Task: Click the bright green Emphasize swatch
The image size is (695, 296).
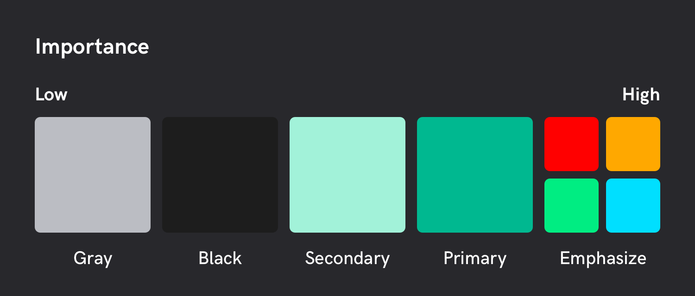Action: pyautogui.click(x=571, y=205)
